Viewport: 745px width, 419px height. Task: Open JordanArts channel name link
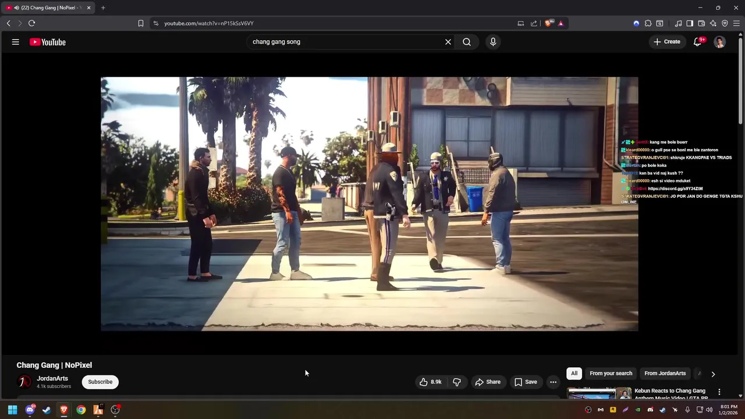52,378
